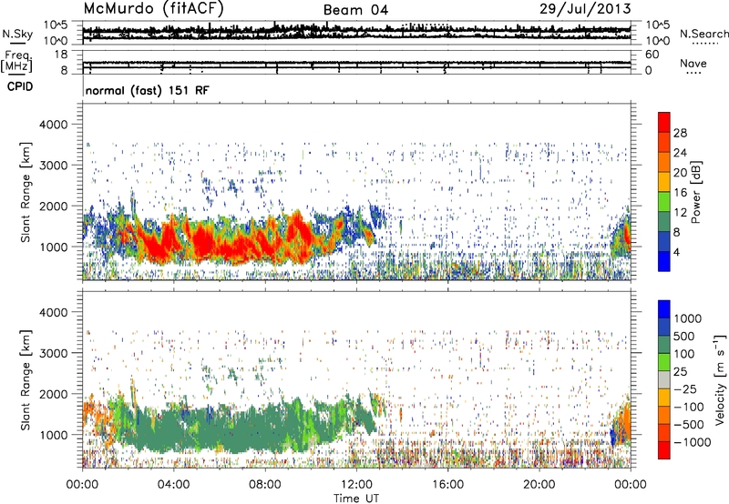729x504 pixels.
Task: Click the 4 value on power colorbar
Action: pyautogui.click(x=677, y=253)
